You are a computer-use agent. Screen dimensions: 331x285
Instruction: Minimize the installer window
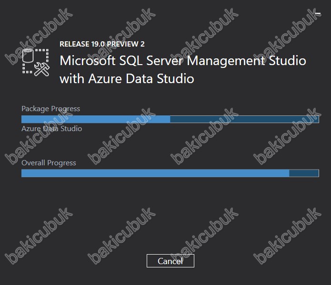pos(318,13)
